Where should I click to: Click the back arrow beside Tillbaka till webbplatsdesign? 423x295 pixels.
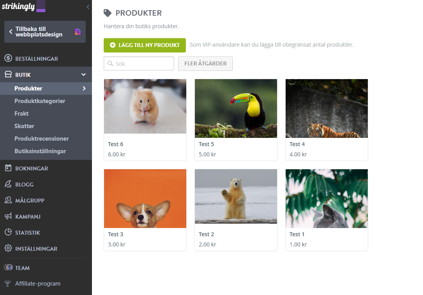[x=11, y=32]
